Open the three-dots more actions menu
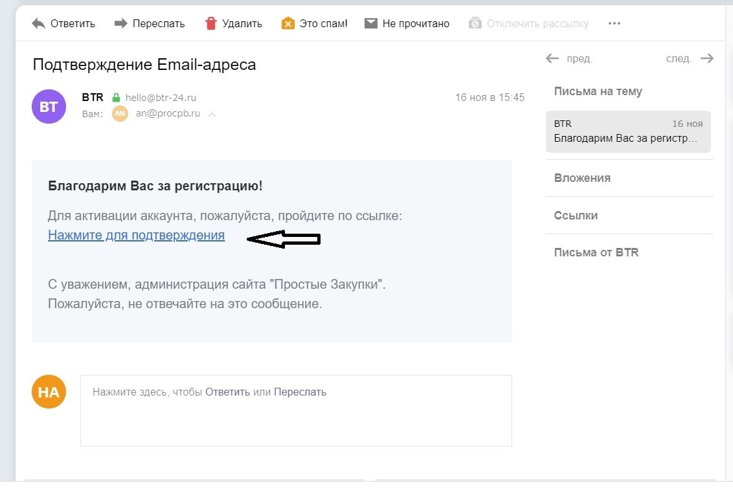The image size is (733, 492). tap(615, 23)
